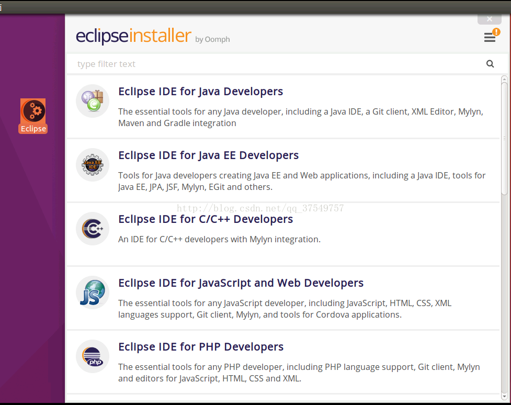
Task: Choose Eclipse IDE for C/C++ Developers
Action: coord(283,234)
